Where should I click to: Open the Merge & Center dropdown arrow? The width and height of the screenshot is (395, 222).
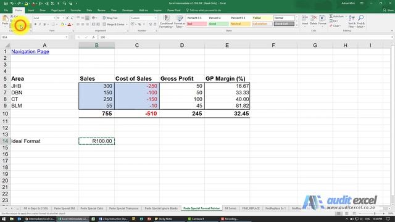(127, 25)
